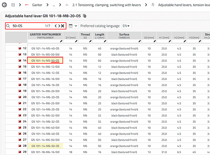Click the search magnifier icon
Viewport: 210px width, 155px height.
(x=8, y=26)
